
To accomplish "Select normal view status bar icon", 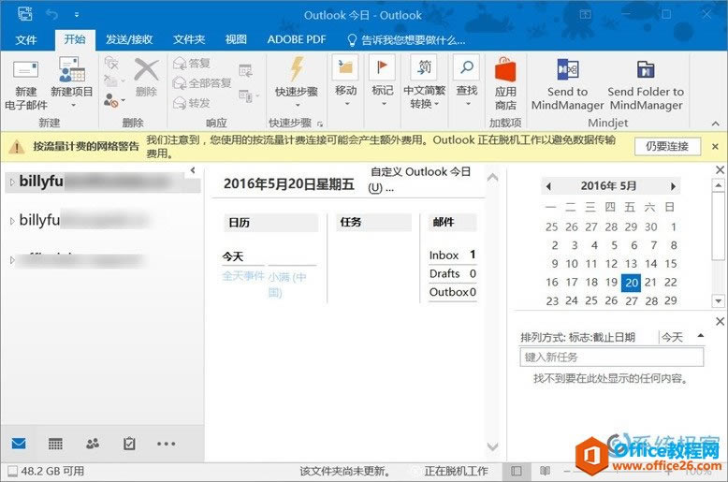I will [517, 471].
